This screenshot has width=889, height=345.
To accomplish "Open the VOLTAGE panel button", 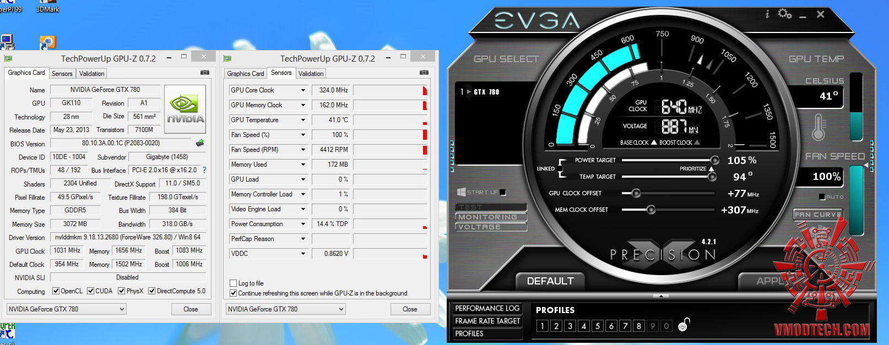I will [491, 227].
